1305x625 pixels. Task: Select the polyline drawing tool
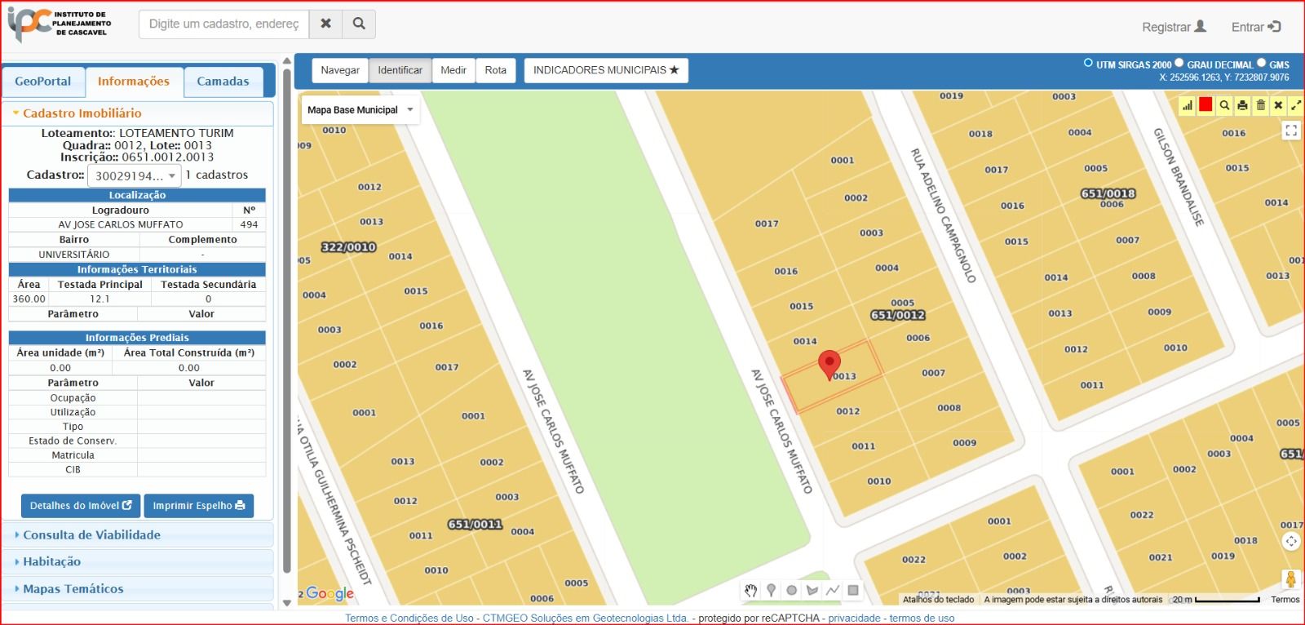[x=833, y=590]
